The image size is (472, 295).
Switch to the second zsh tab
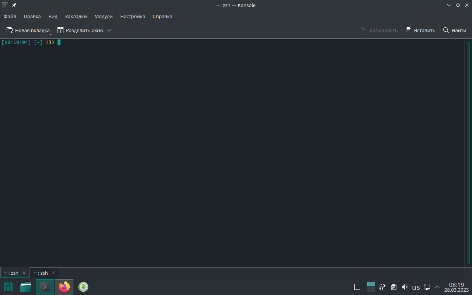pos(44,273)
